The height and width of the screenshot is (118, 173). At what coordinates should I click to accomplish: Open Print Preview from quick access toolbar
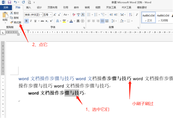click(29, 2)
